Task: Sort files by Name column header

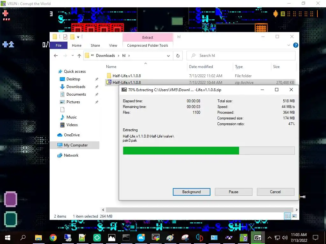Action: 111,67
